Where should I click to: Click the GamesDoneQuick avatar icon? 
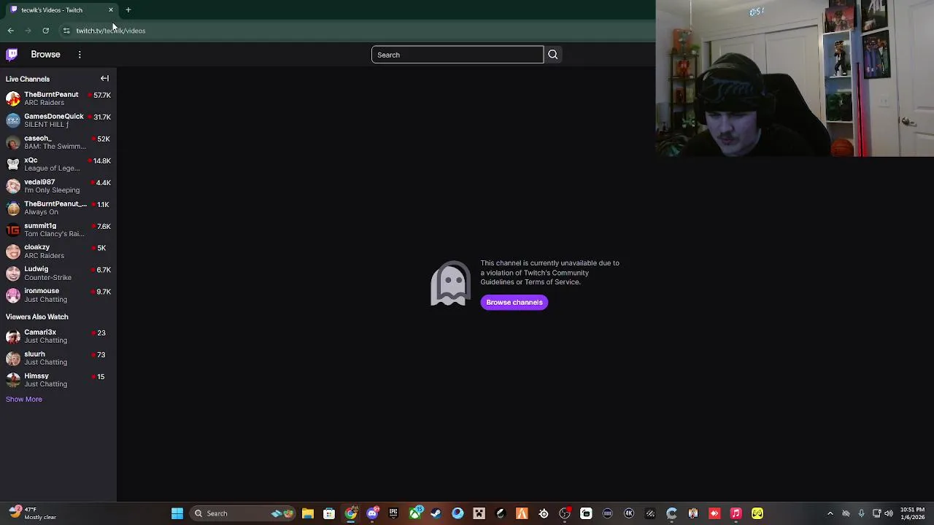(x=13, y=120)
